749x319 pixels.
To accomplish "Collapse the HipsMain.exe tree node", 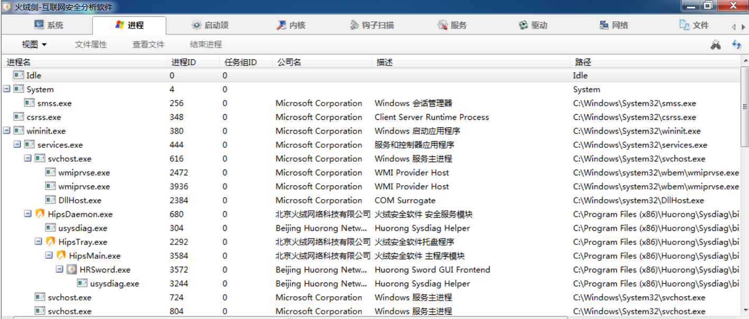I will click(49, 256).
